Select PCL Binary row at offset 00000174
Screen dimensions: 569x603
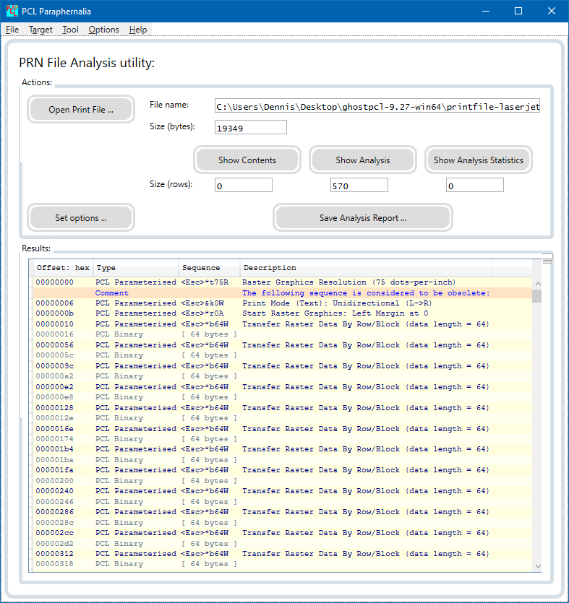coord(283,439)
